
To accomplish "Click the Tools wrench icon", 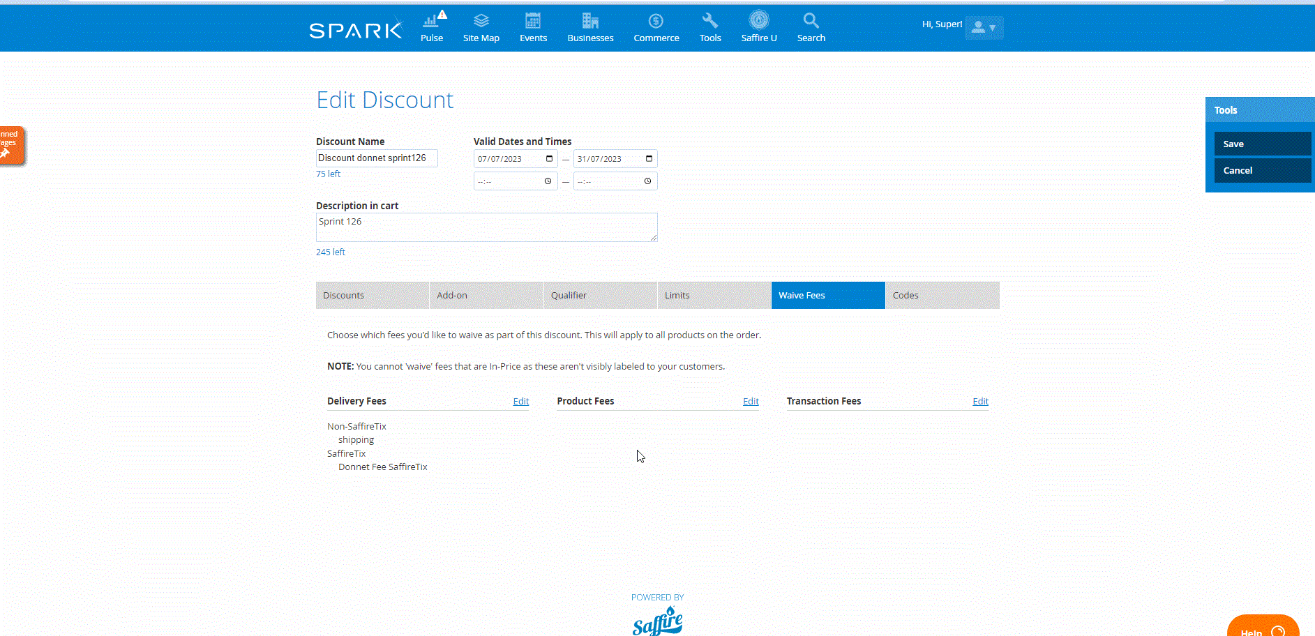I will [710, 21].
